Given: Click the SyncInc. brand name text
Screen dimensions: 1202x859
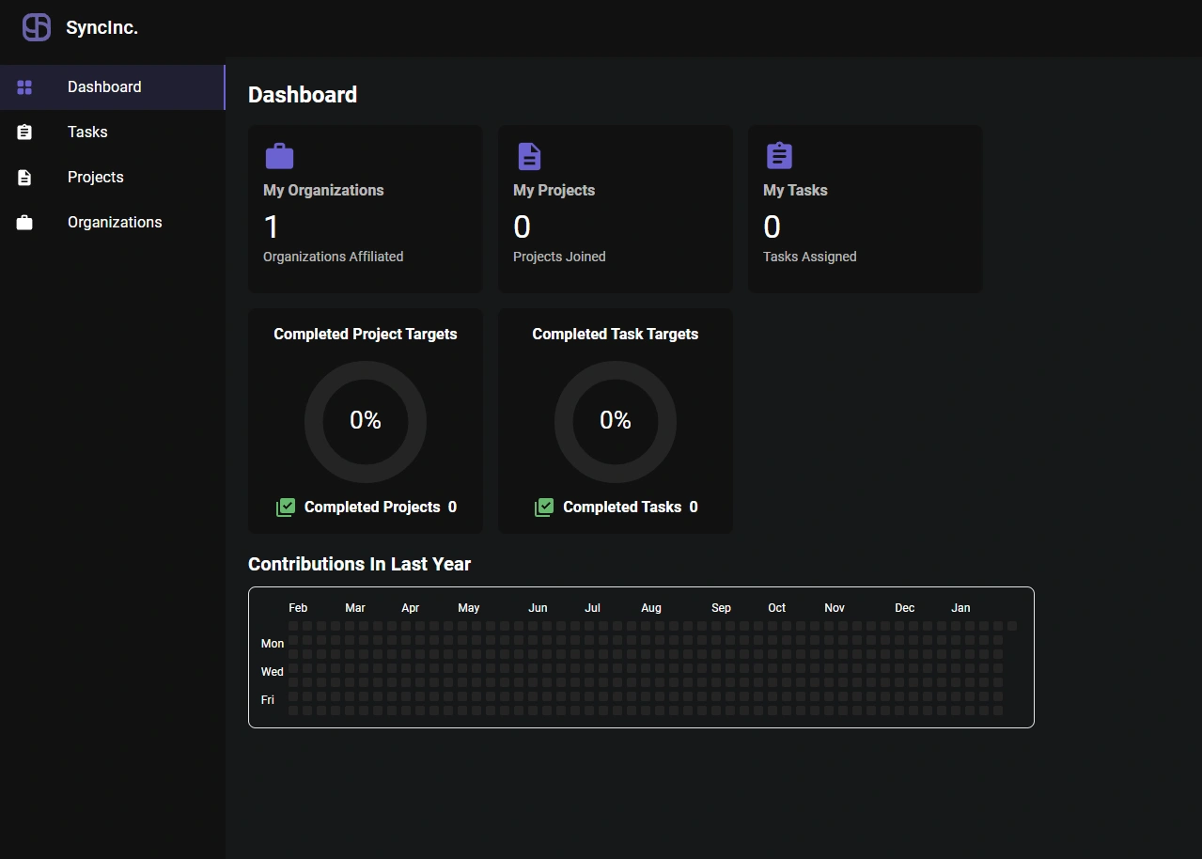Looking at the screenshot, I should (101, 28).
